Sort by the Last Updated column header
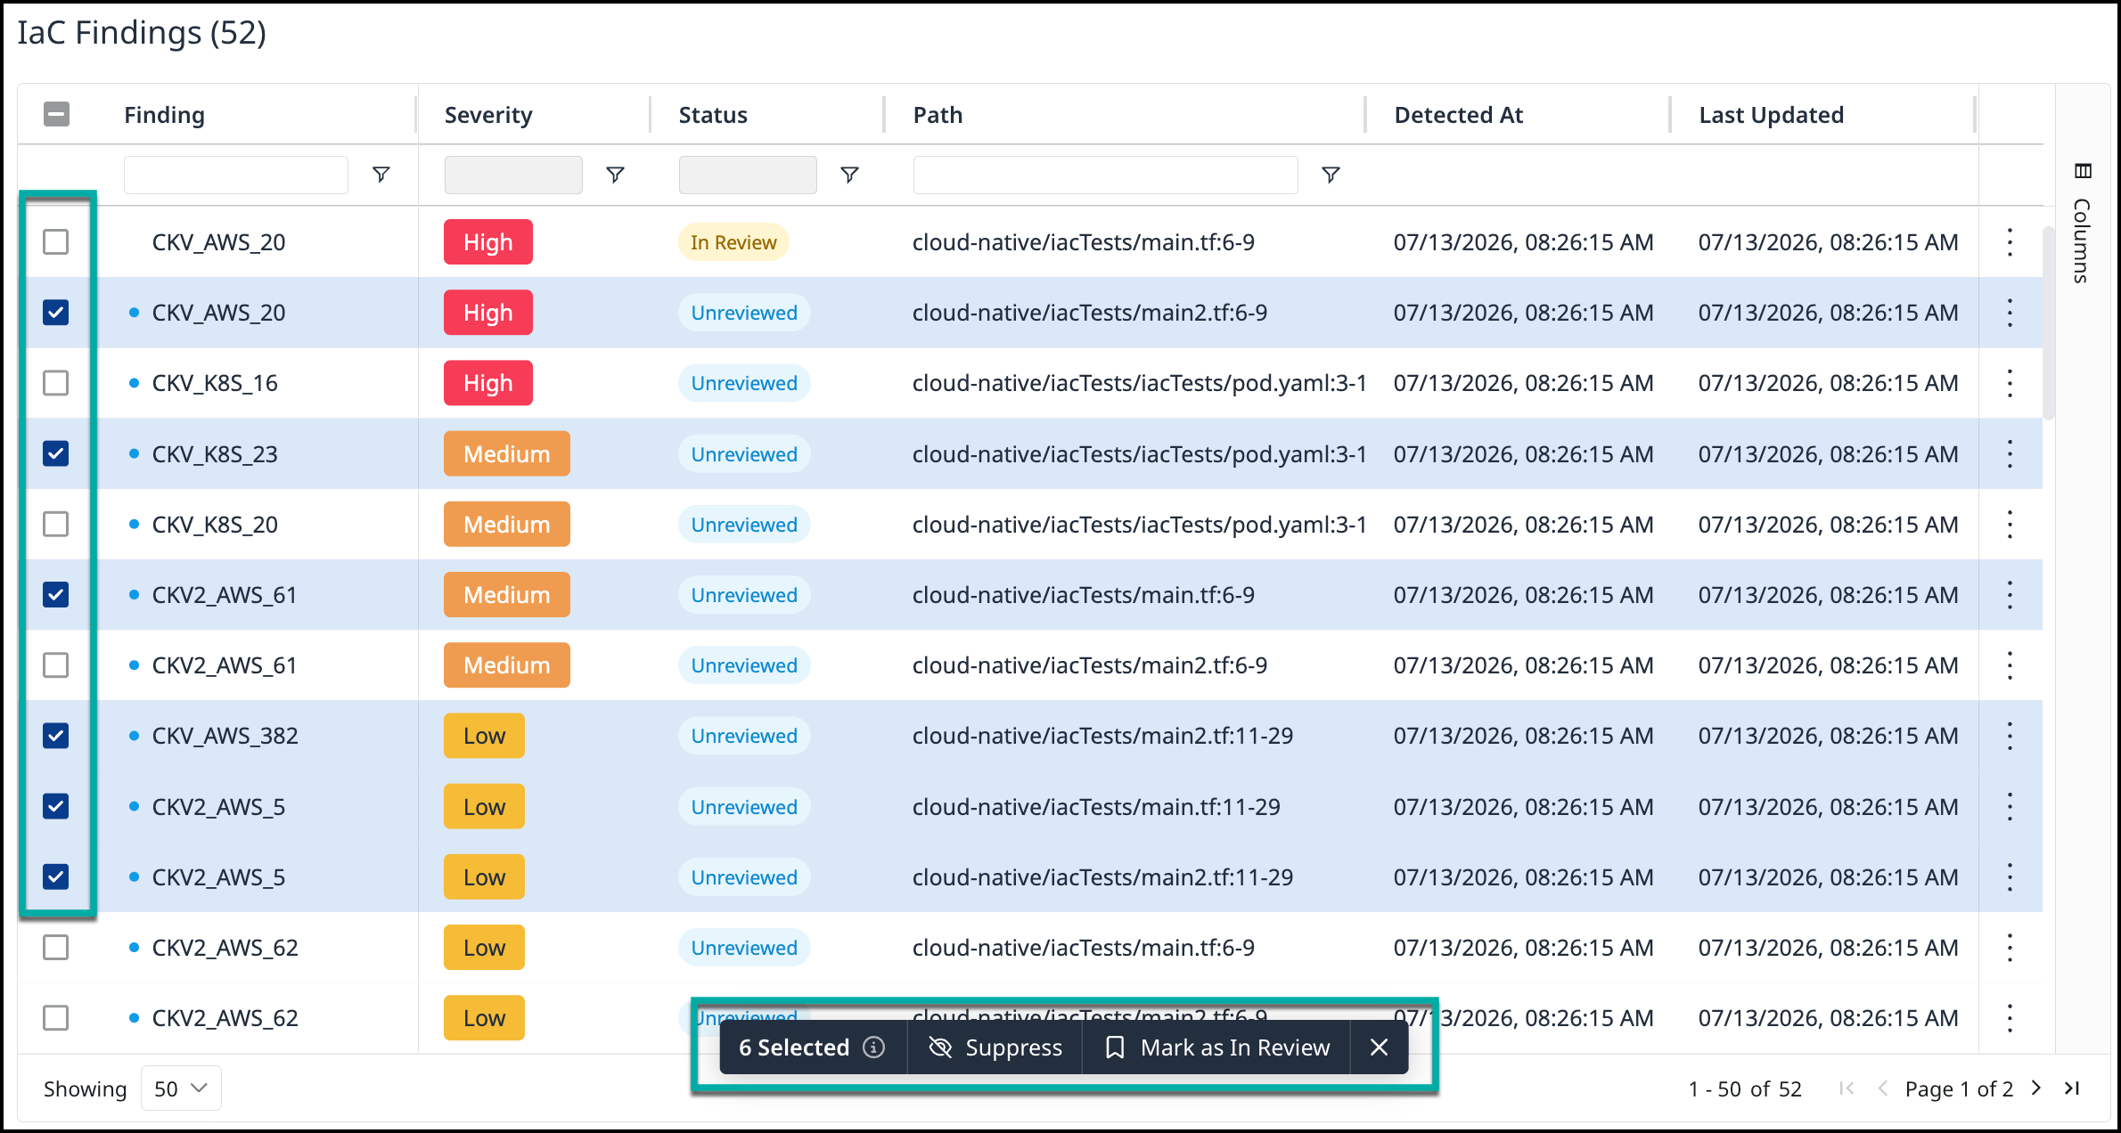The height and width of the screenshot is (1133, 2121). 1771,115
